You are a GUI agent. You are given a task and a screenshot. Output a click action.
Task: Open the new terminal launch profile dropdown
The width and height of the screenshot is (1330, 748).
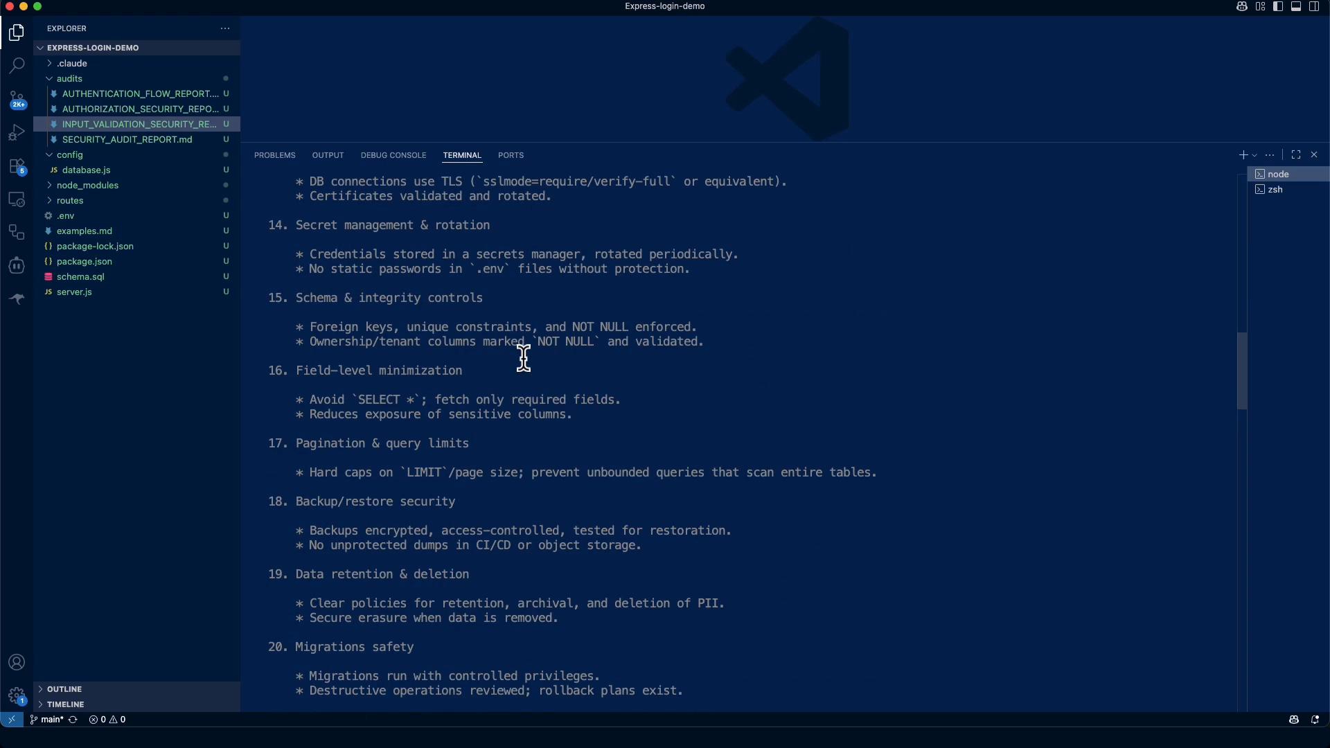1254,155
